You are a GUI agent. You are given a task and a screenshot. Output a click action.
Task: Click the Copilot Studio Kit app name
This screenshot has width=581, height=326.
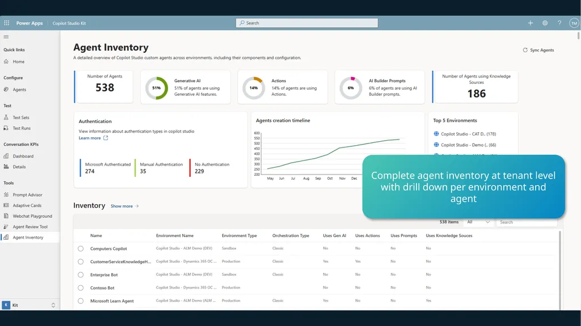tap(69, 23)
